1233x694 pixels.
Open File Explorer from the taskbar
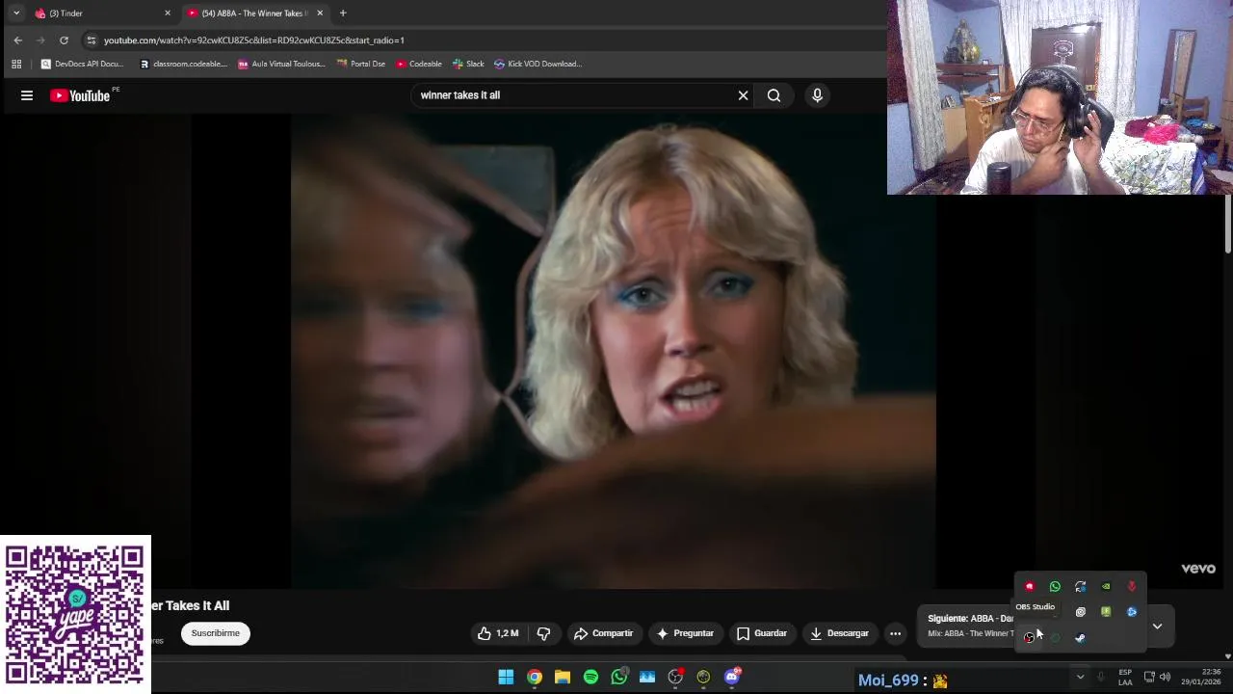point(563,677)
